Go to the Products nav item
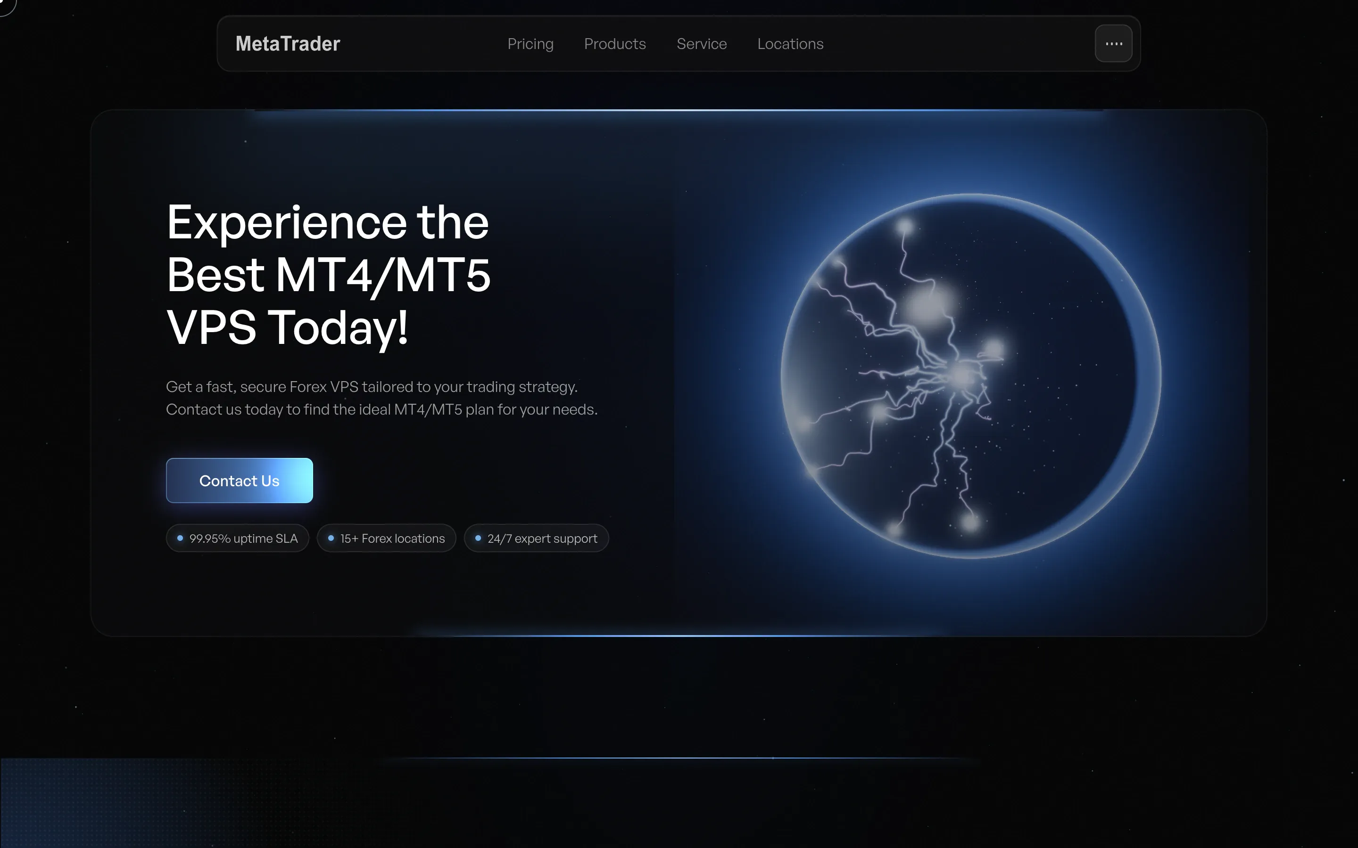Image resolution: width=1358 pixels, height=848 pixels. point(615,44)
